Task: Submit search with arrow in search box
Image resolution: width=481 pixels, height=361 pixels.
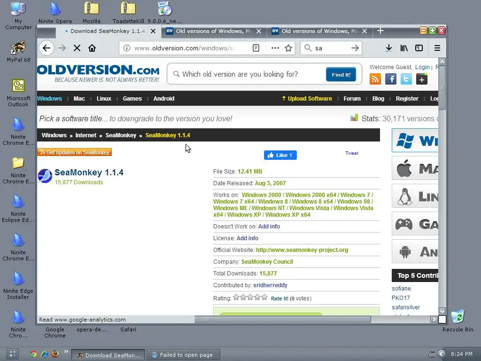Action: coord(355,48)
